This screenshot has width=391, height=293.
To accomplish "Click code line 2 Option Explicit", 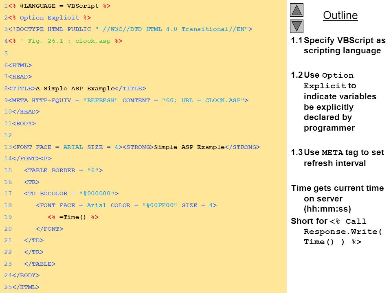I will [48, 17].
